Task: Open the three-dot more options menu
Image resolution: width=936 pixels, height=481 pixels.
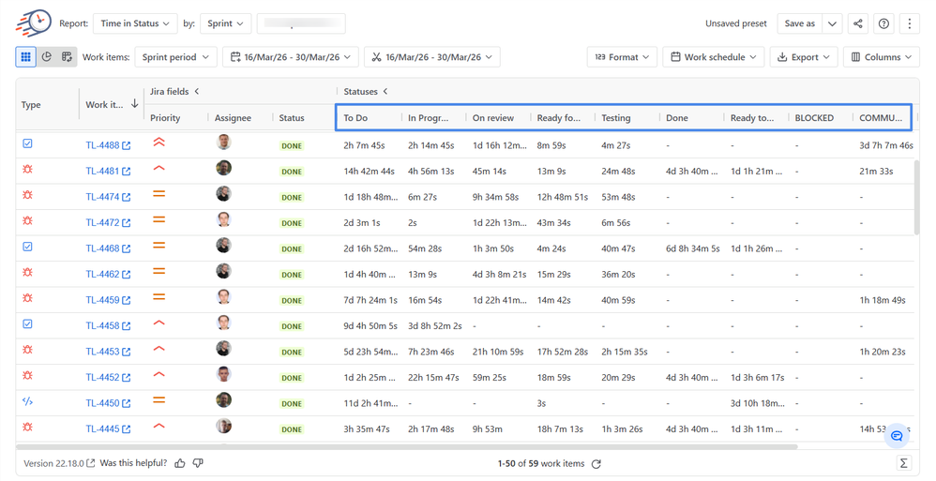Action: click(909, 23)
